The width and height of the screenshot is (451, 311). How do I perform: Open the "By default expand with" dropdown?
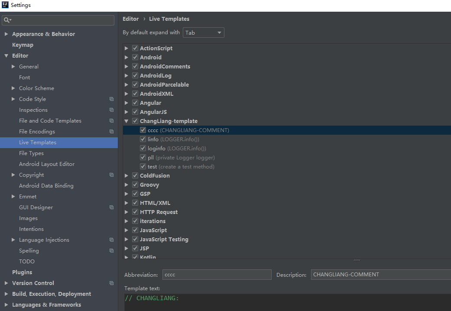point(204,32)
